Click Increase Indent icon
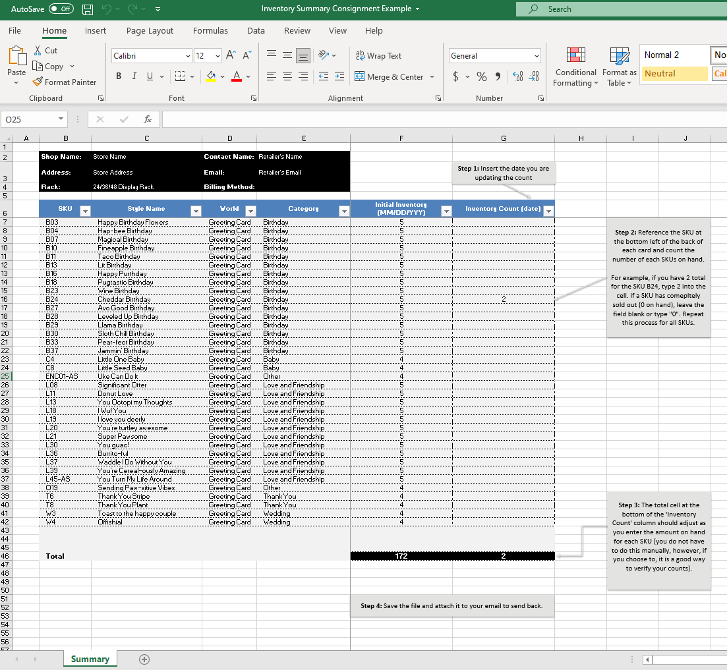 point(339,76)
